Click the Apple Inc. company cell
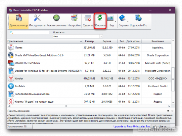 point(158,48)
